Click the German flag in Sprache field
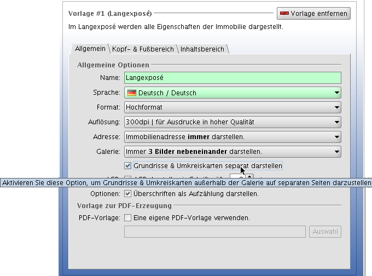 click(x=131, y=93)
